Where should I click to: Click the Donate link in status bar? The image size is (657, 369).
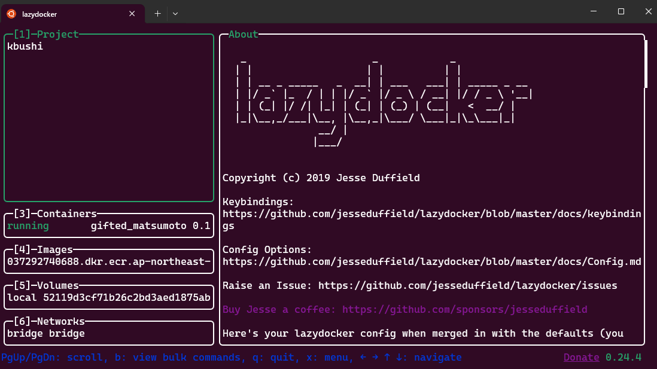coord(581,358)
